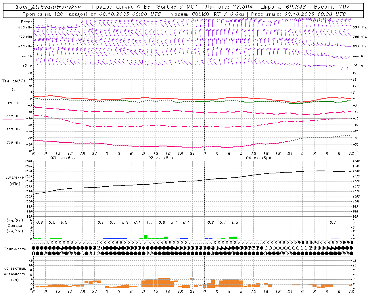Viewport: 368px width, 294px height.
Task: Click the '(мм/1ч.)' precipitation unit label
Action: (15, 231)
